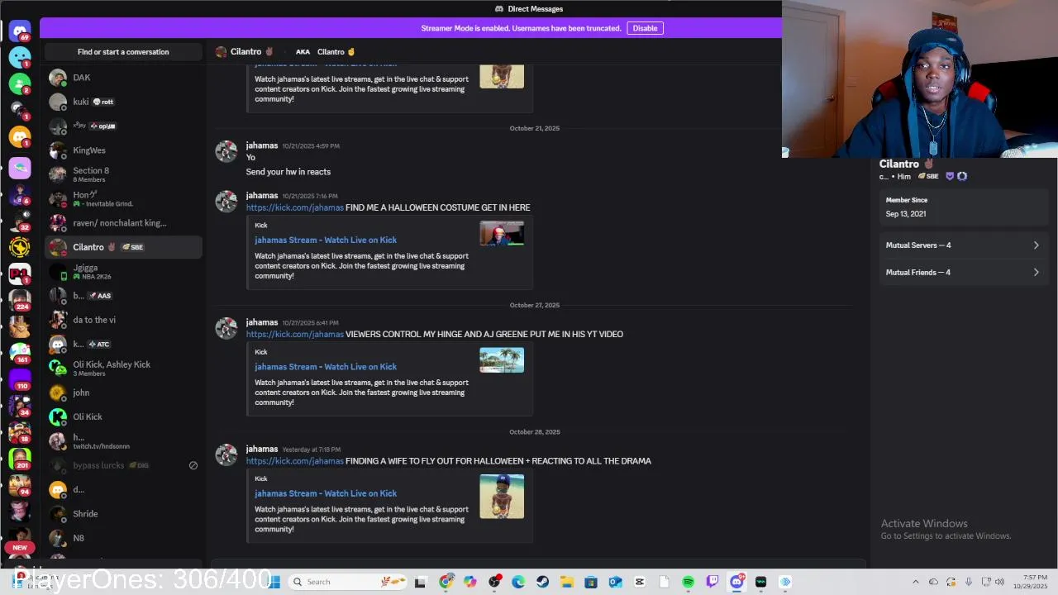Open DM with da to the vi
This screenshot has width=1058, height=595.
[x=123, y=320]
